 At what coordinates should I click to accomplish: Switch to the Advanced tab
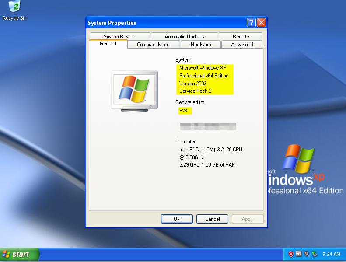[x=242, y=45]
